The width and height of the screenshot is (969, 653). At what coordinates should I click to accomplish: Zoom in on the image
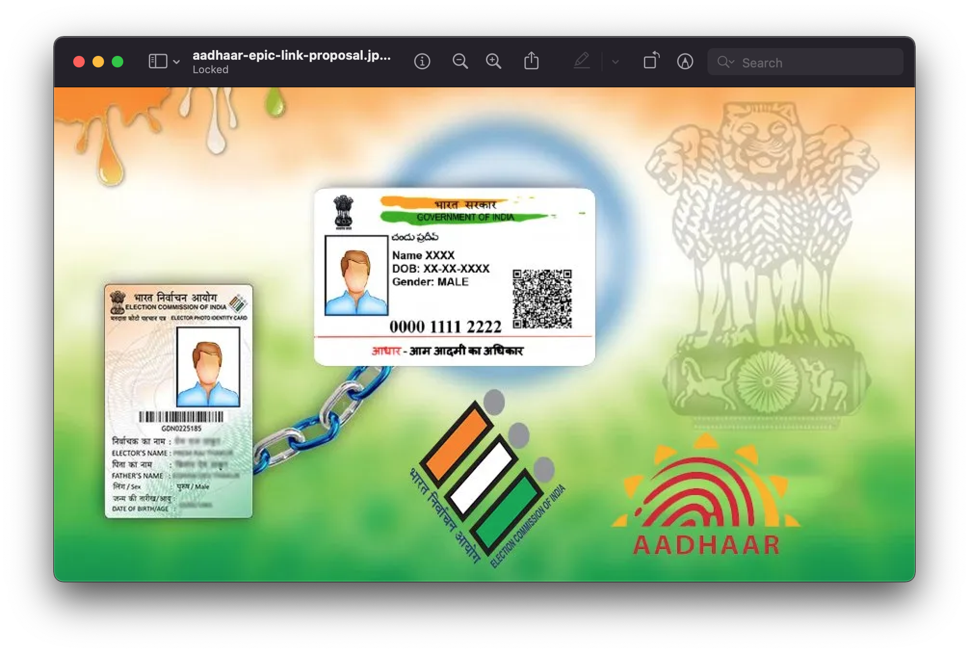[493, 62]
